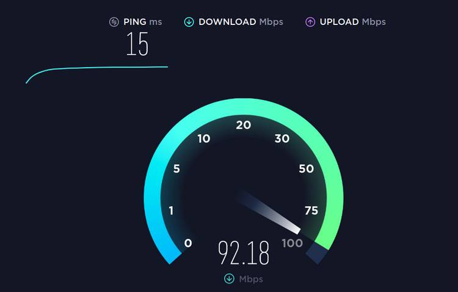
Task: Click the 92.18 speed readout
Action: pyautogui.click(x=243, y=252)
